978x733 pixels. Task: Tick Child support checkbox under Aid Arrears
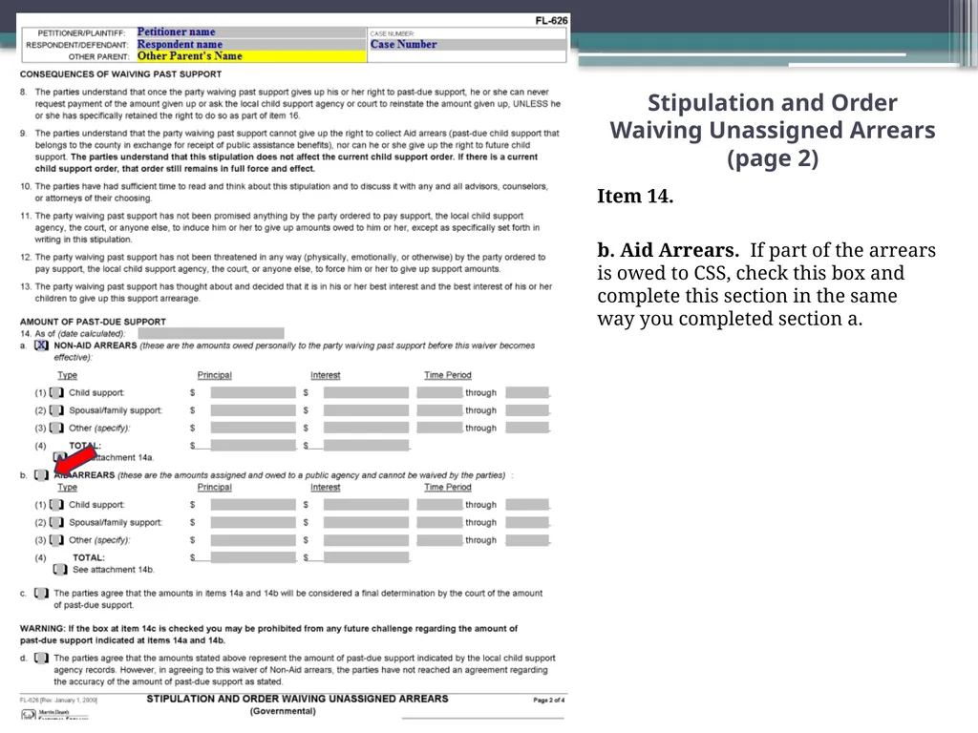click(x=56, y=504)
